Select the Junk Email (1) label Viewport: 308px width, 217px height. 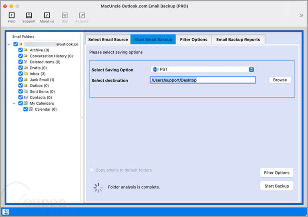pyautogui.click(x=42, y=80)
